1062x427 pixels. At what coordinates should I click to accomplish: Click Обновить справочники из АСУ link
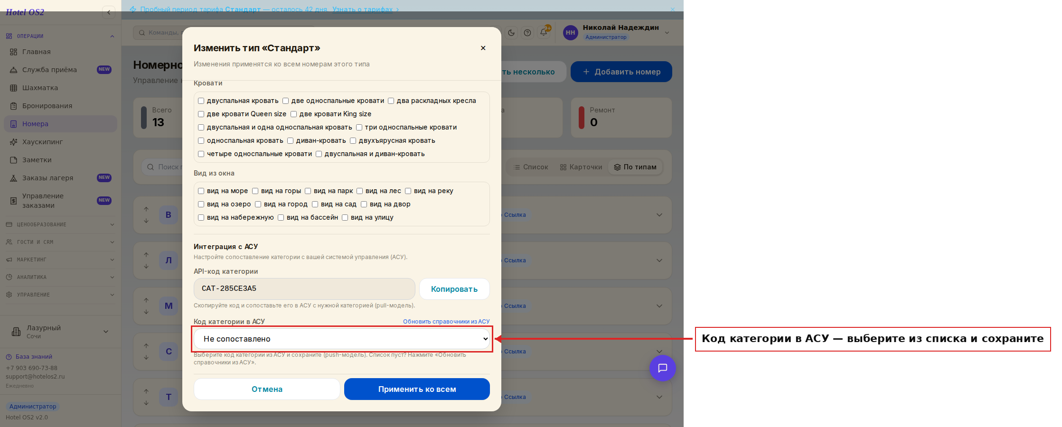446,322
